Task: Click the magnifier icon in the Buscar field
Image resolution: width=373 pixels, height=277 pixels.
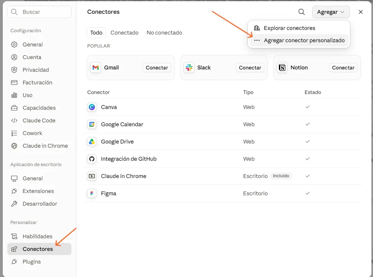Action: tap(14, 12)
